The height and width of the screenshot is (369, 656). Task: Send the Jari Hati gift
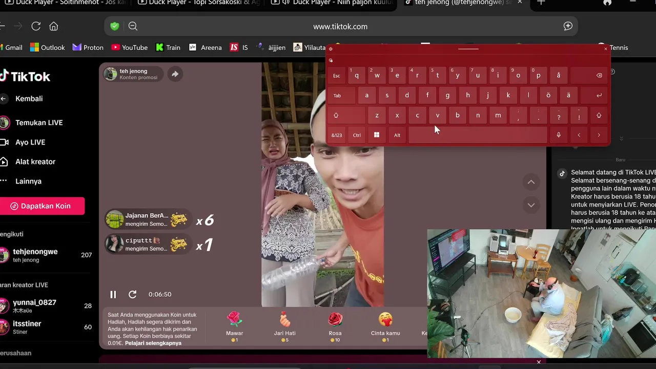tap(284, 326)
